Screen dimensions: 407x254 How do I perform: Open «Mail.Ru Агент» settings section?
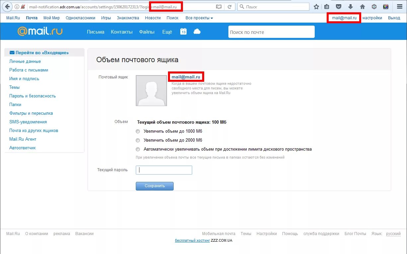[23, 139]
